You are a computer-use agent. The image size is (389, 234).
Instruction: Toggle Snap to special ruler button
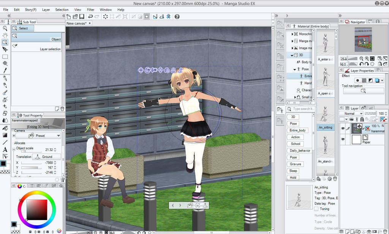[162, 17]
